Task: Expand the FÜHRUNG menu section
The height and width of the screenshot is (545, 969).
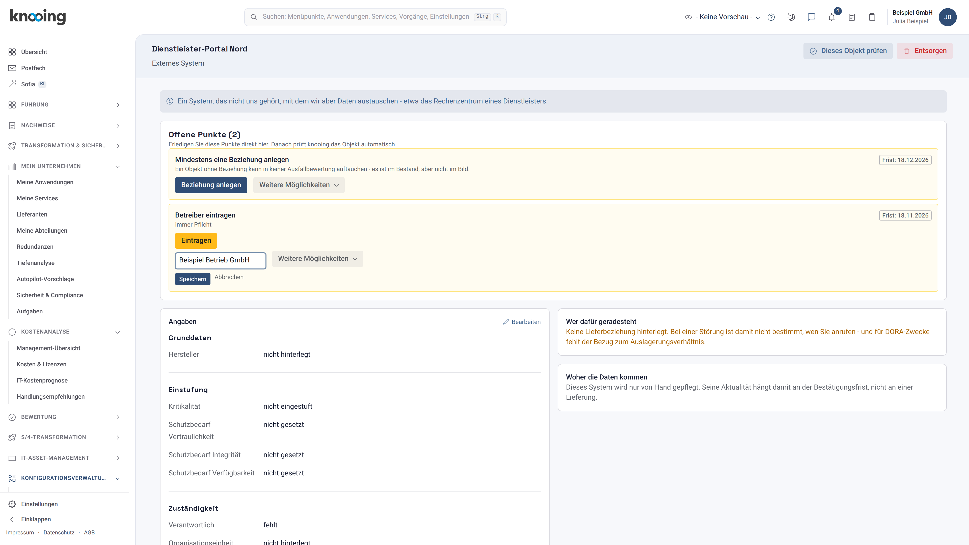Action: (65, 104)
